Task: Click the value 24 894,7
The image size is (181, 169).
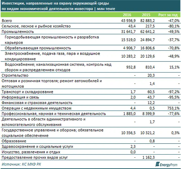Action: click(148, 40)
